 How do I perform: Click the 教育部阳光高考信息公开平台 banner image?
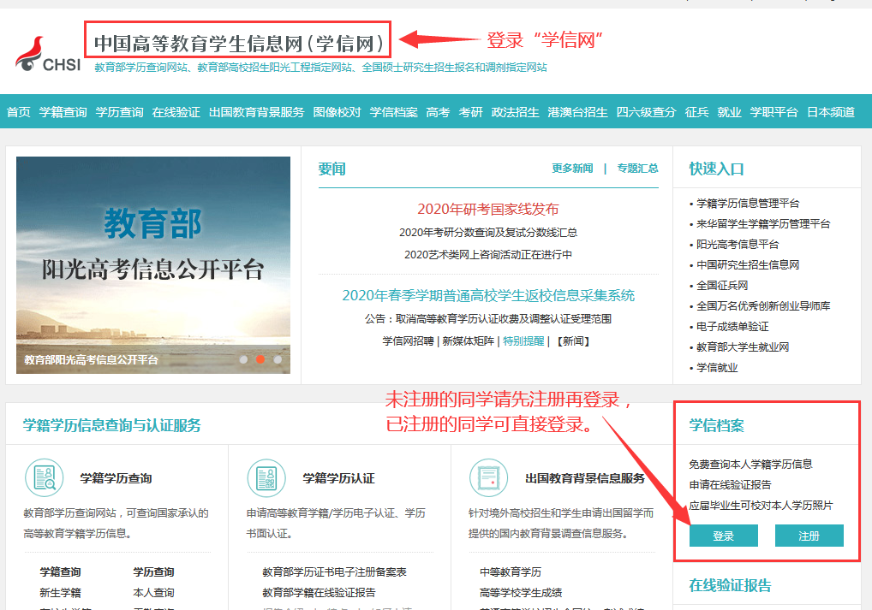153,265
